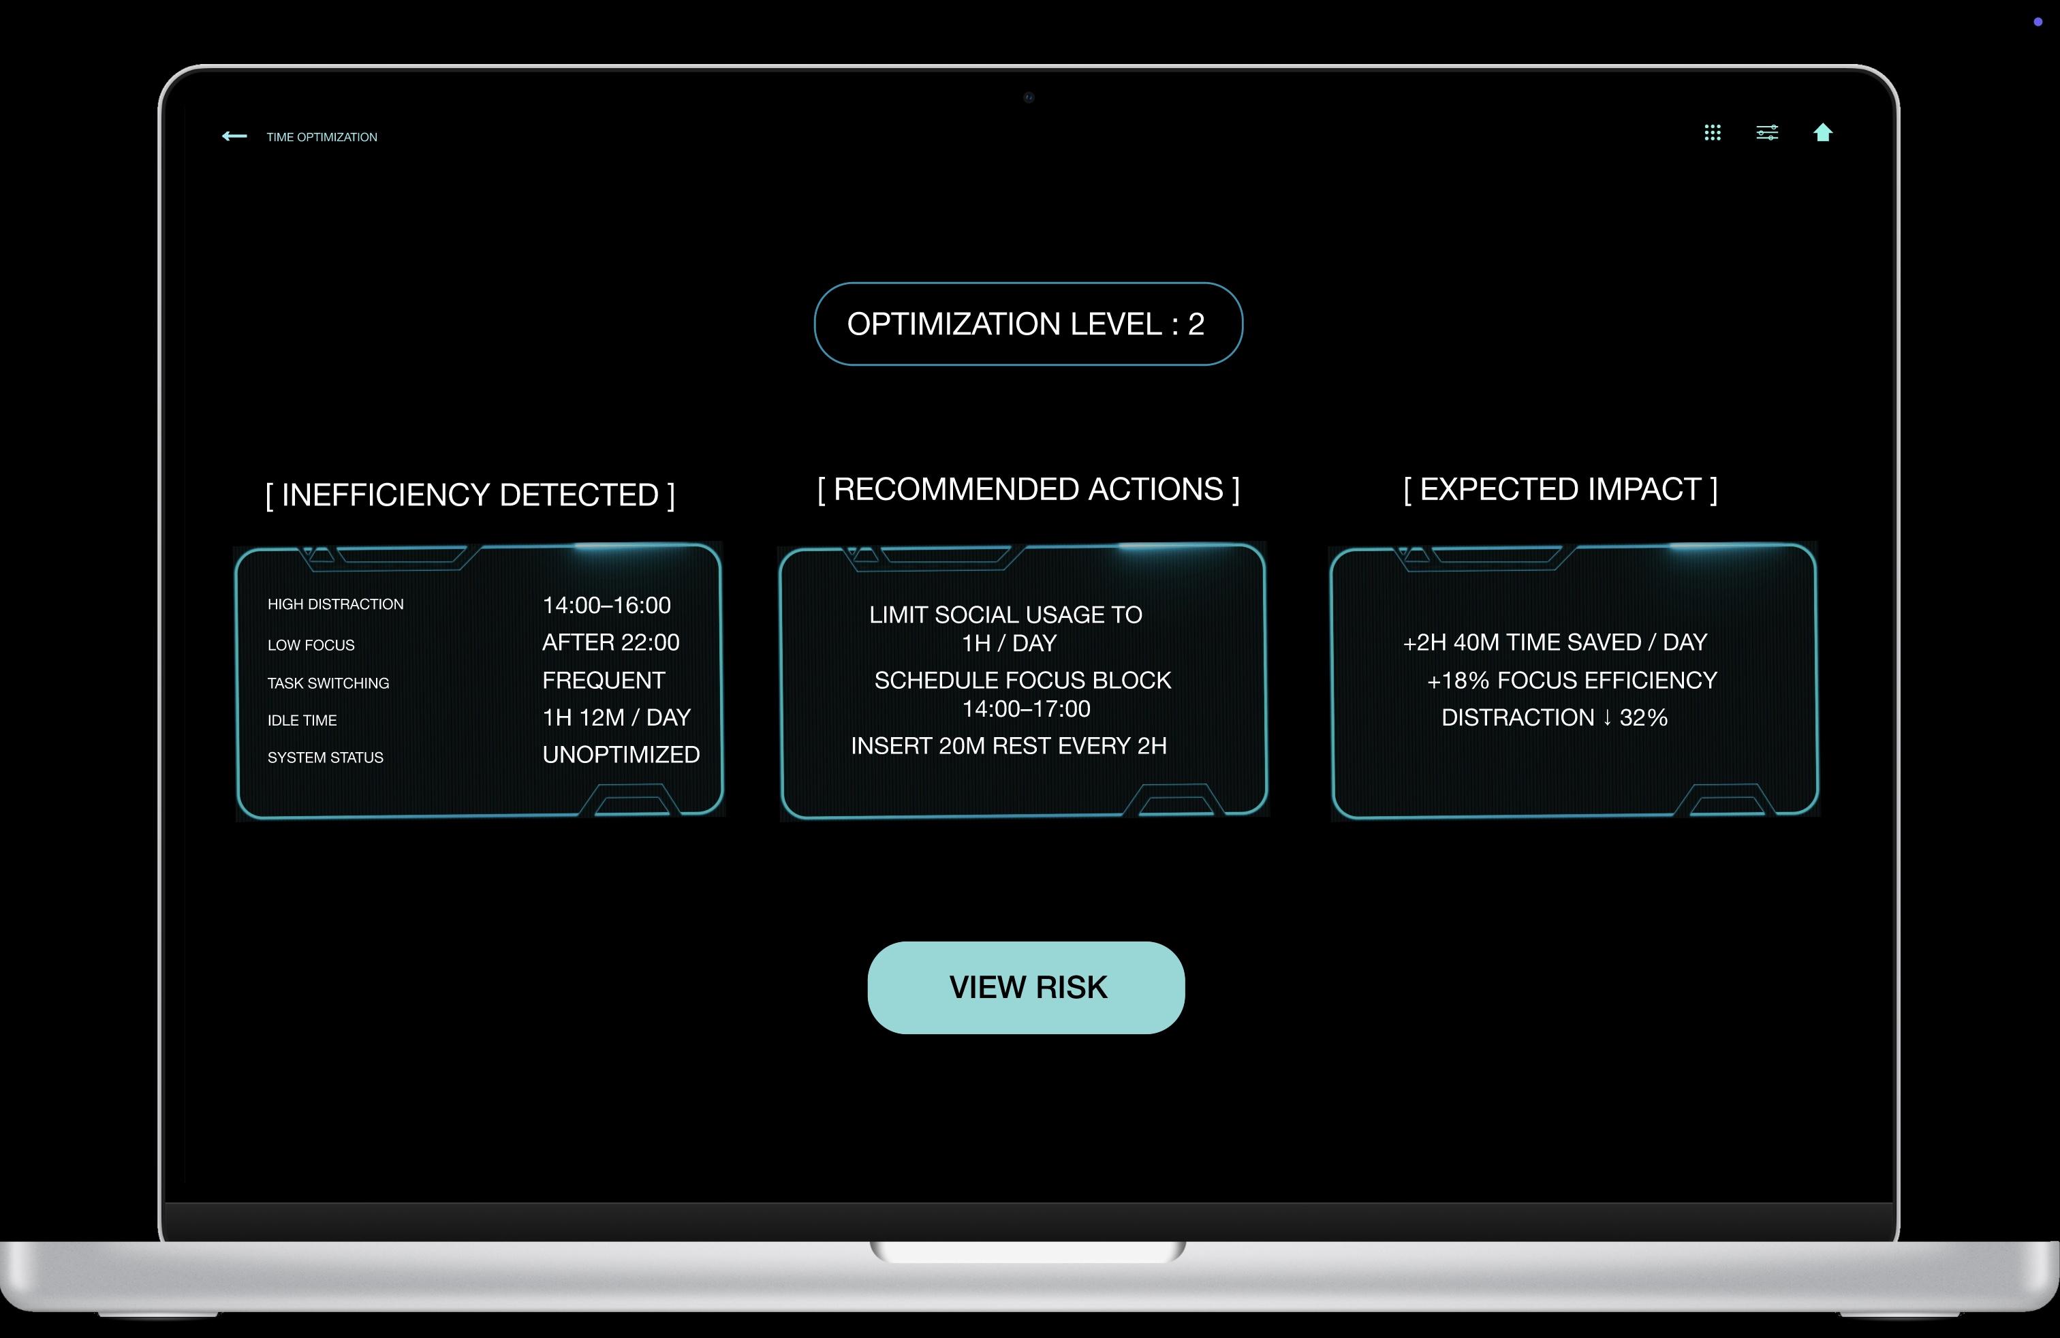2060x1338 pixels.
Task: Select the LOW FOCUS label
Action: pos(311,644)
